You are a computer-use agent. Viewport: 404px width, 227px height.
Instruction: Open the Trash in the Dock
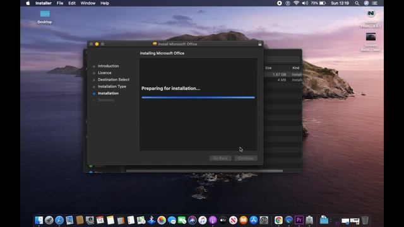coord(365,220)
